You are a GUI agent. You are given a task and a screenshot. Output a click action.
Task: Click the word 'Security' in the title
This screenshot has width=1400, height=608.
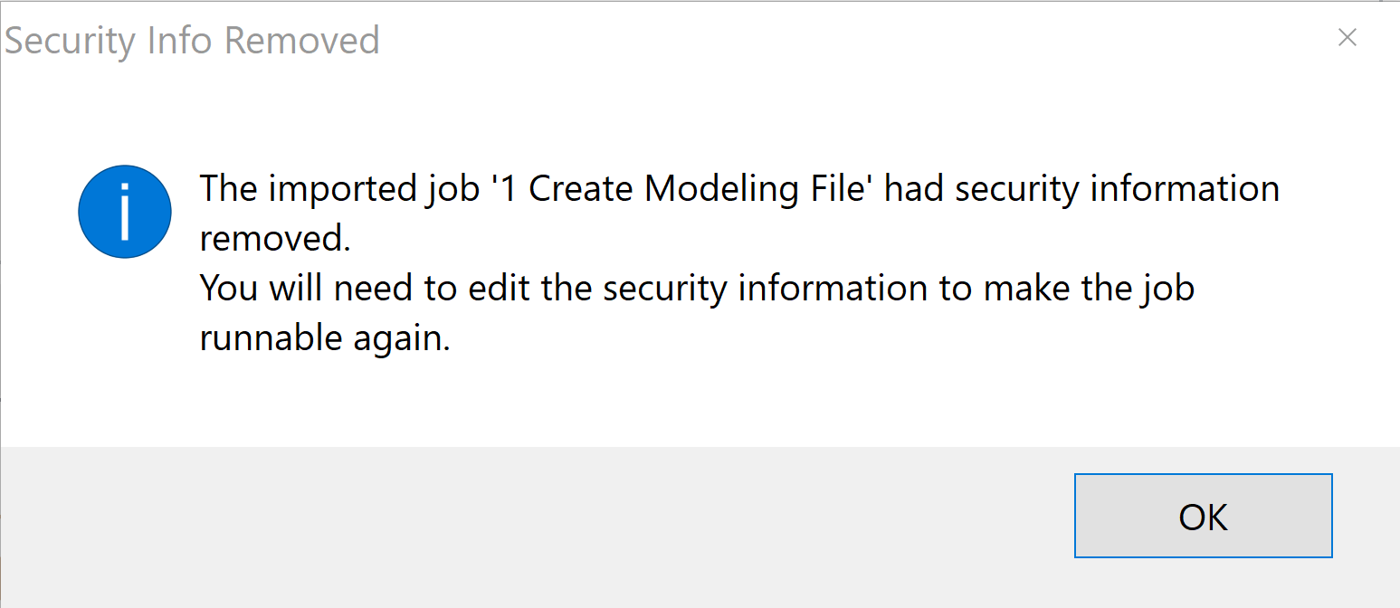tap(71, 42)
